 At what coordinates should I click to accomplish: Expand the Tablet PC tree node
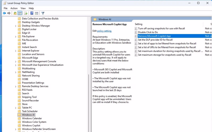[16, 108]
